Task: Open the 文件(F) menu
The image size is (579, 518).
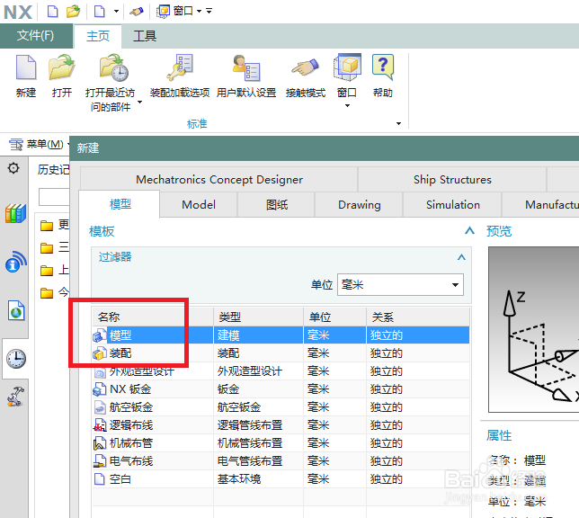Action: tap(36, 36)
